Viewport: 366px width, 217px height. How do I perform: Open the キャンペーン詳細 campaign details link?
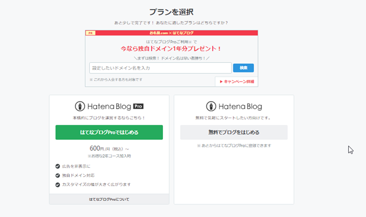coord(237,82)
